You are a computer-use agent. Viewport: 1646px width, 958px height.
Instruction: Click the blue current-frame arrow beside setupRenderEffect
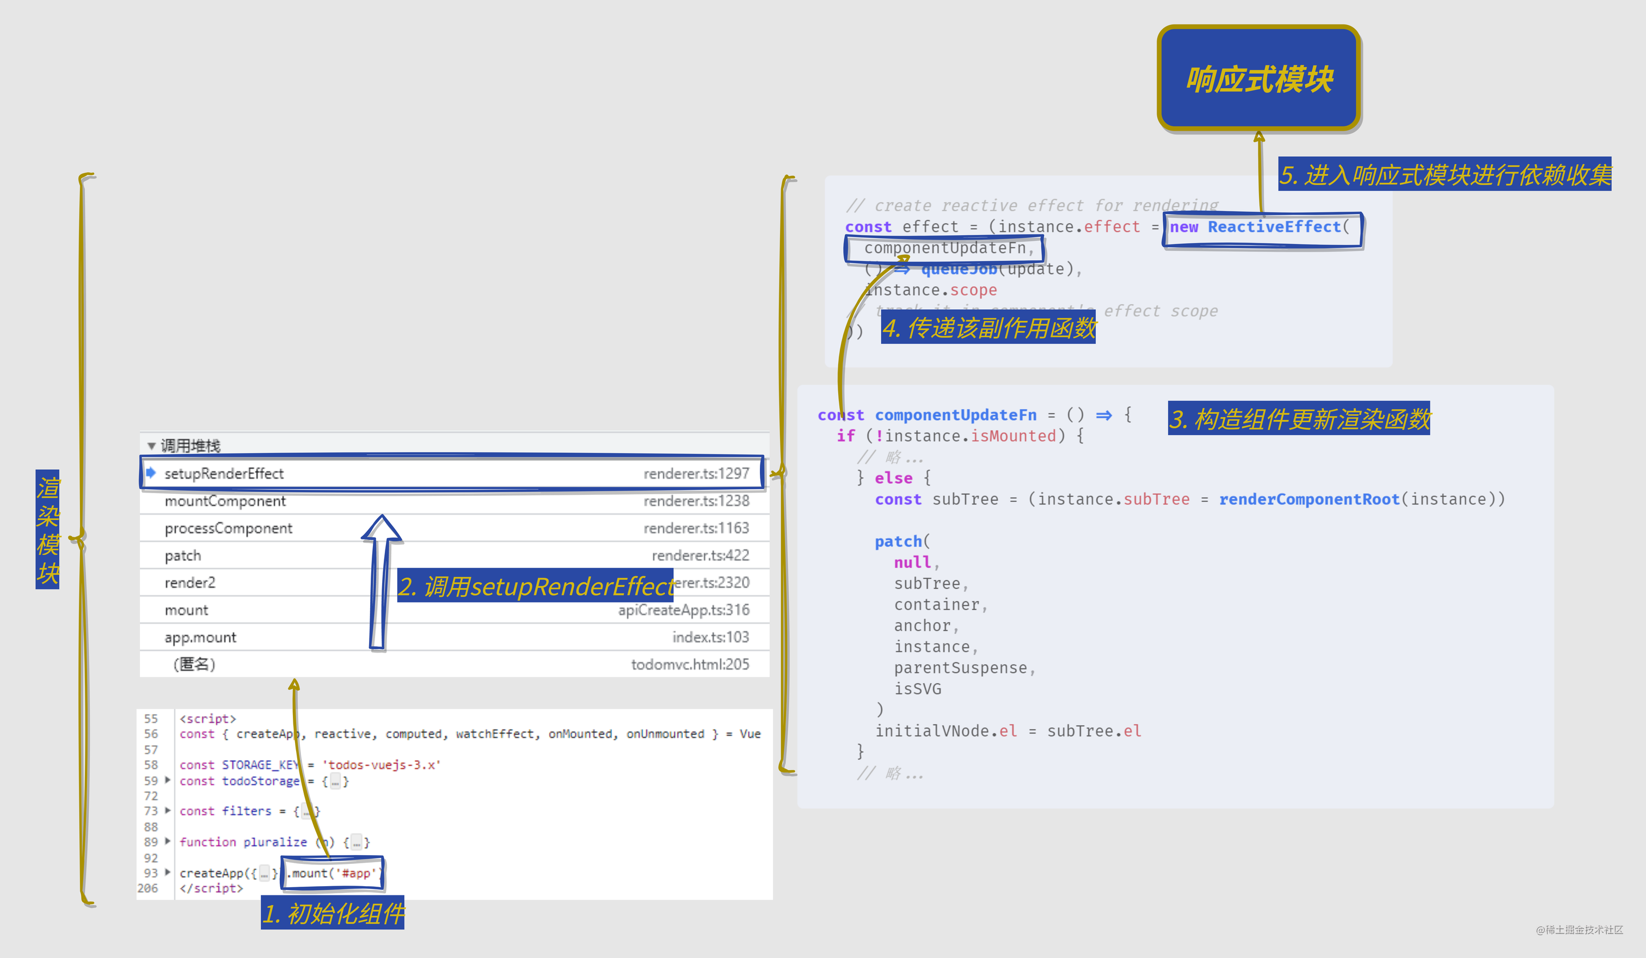151,473
